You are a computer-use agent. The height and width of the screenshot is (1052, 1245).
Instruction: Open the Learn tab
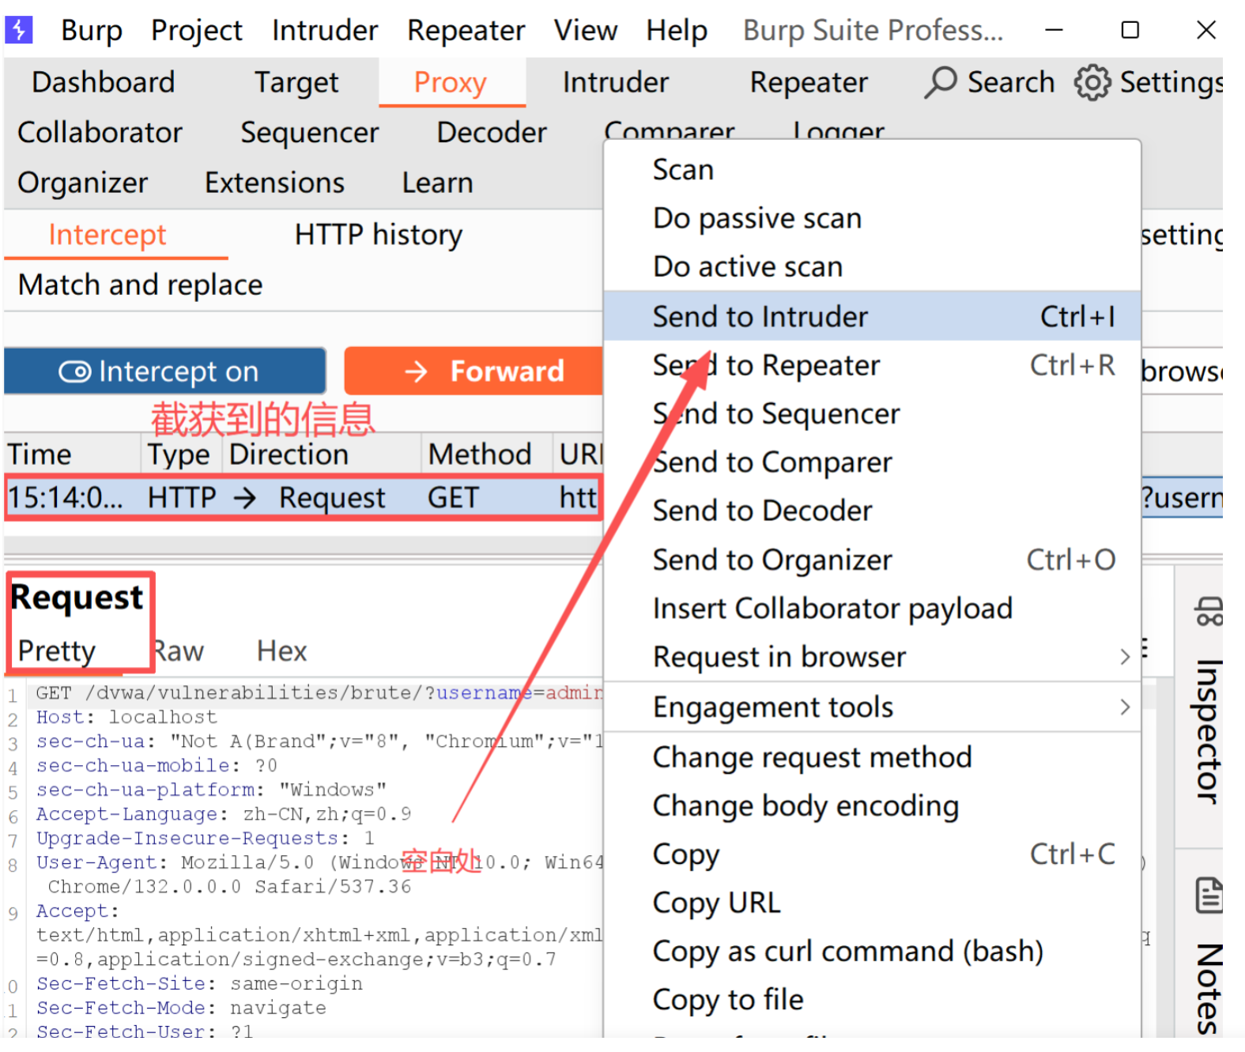click(x=437, y=183)
